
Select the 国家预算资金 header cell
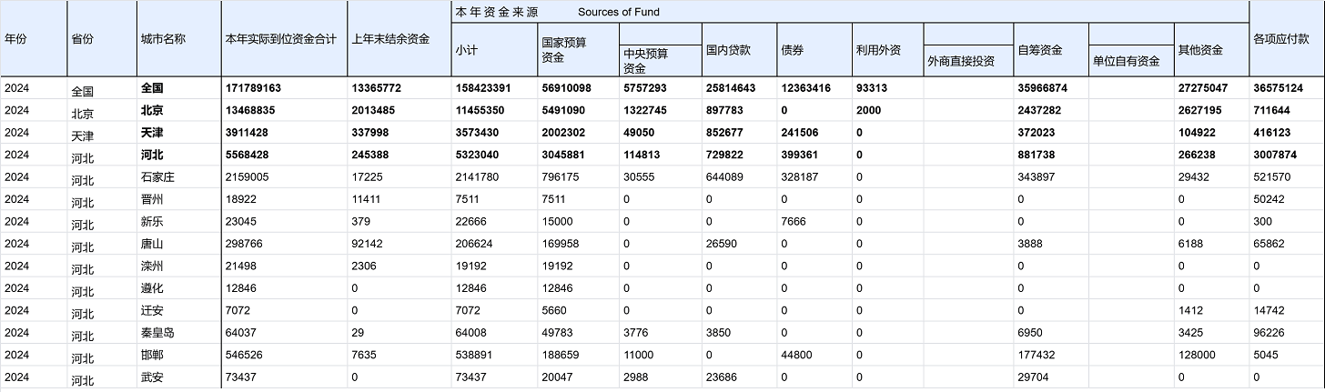[x=577, y=50]
